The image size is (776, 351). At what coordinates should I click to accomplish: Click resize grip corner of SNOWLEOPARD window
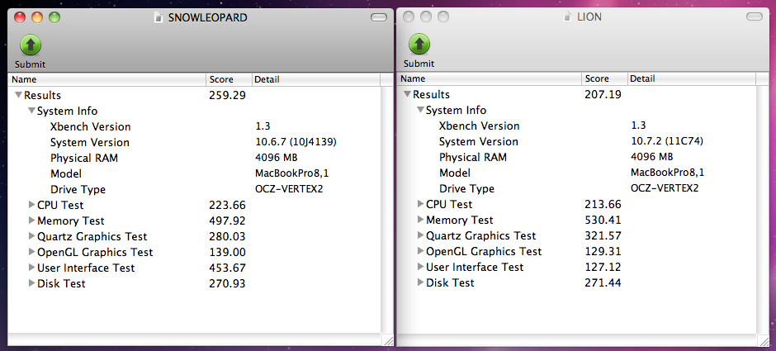pos(387,339)
